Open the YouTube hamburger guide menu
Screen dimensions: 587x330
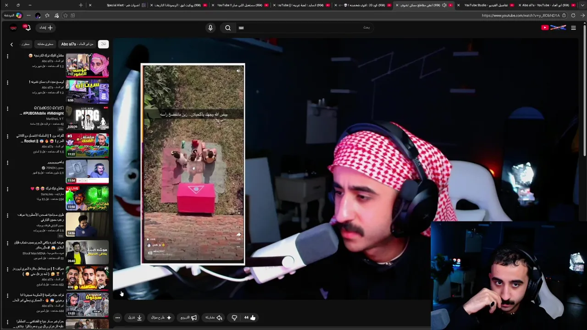pos(573,28)
